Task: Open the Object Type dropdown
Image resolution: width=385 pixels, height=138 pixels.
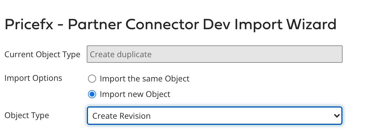Action: point(214,116)
